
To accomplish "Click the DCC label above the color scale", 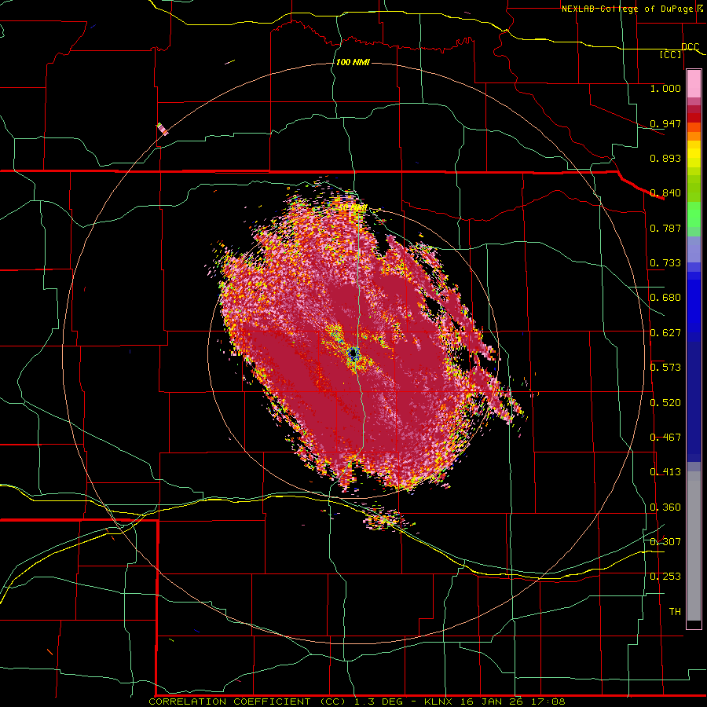I will [x=690, y=46].
